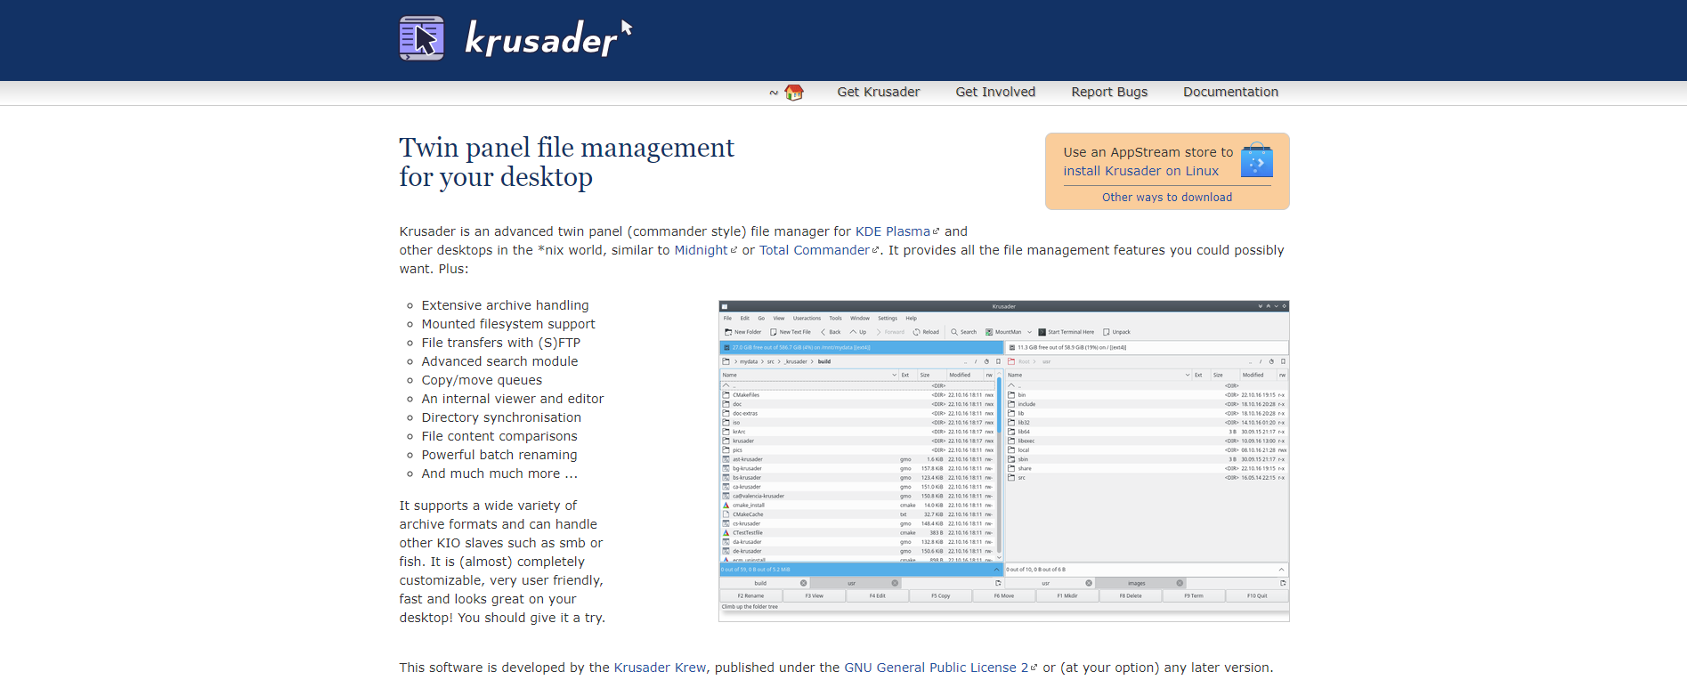Follow the 'Other ways to download' link
1687x688 pixels.
[x=1167, y=198]
